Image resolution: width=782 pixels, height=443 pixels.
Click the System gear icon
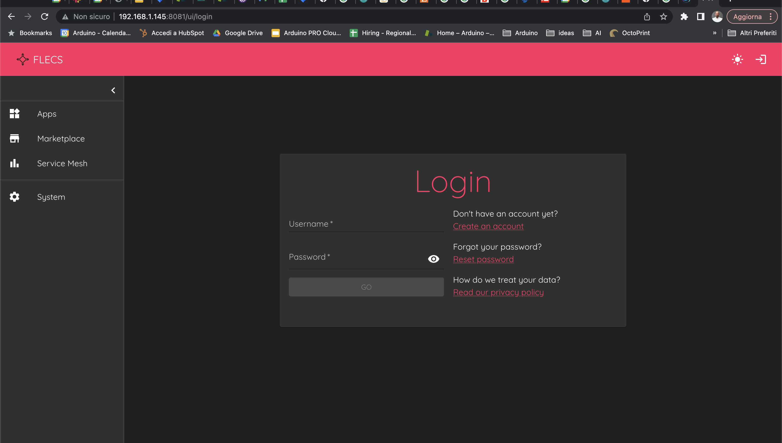[14, 197]
